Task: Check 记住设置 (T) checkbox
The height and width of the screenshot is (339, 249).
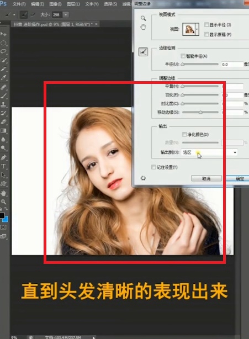Action: [x=153, y=167]
